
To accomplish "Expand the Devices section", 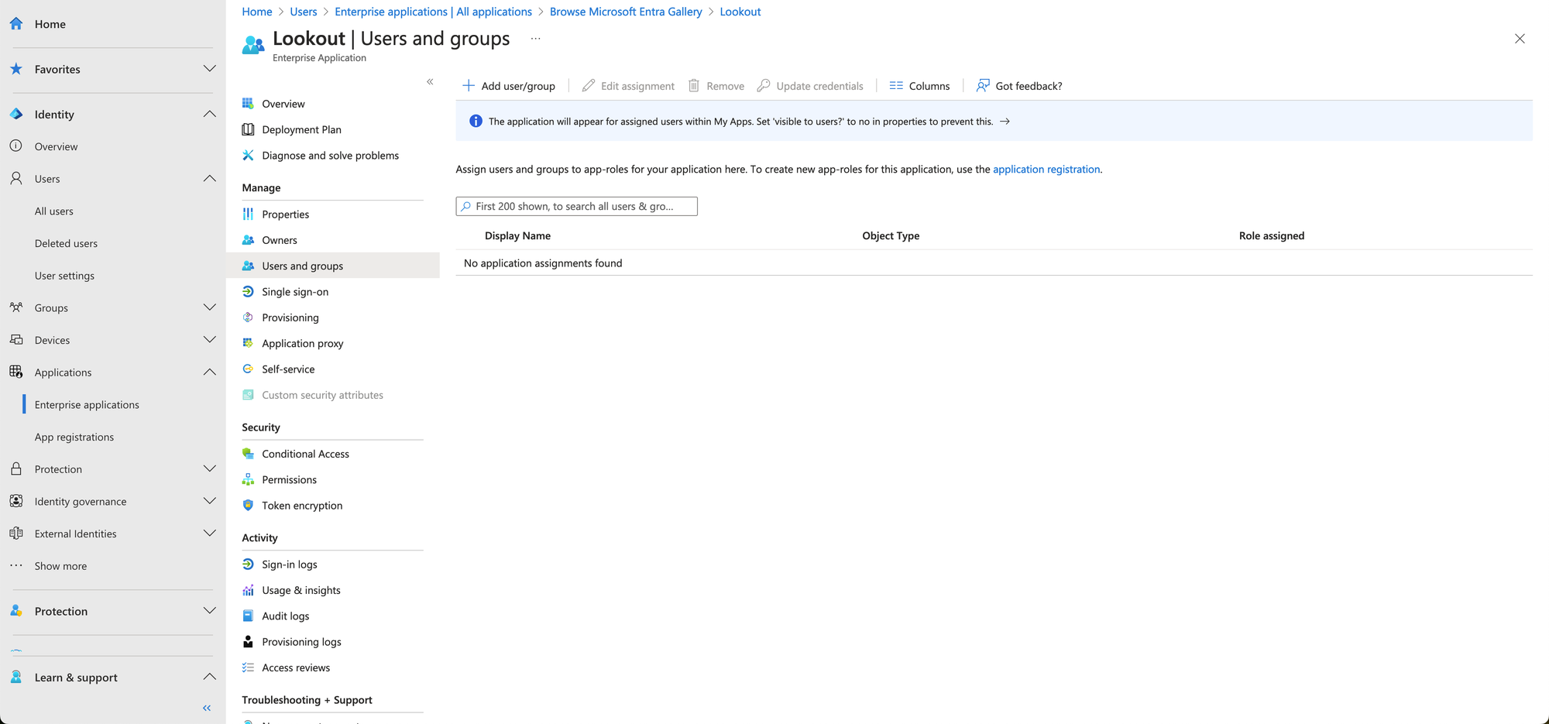I will coord(209,340).
